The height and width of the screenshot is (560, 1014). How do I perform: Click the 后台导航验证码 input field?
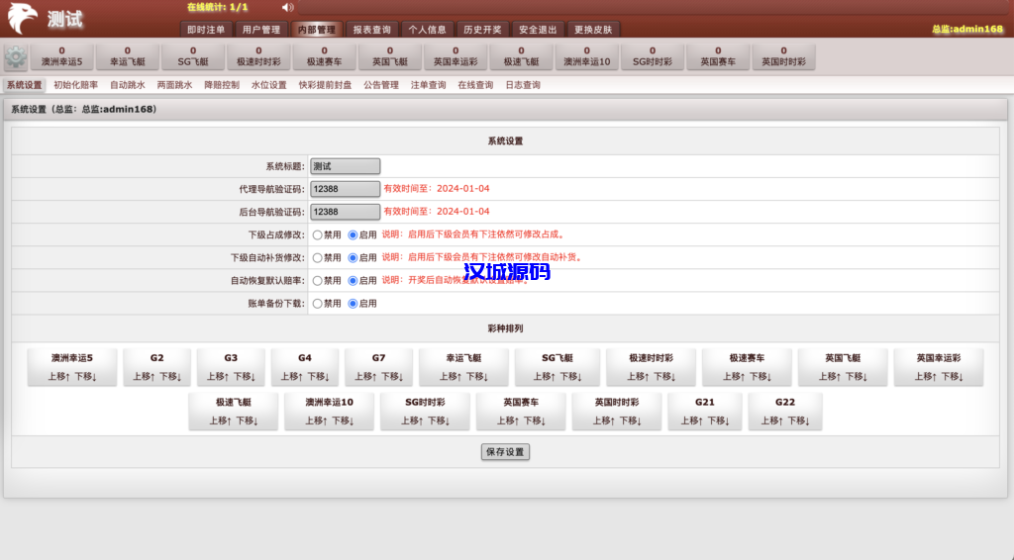pyautogui.click(x=345, y=211)
